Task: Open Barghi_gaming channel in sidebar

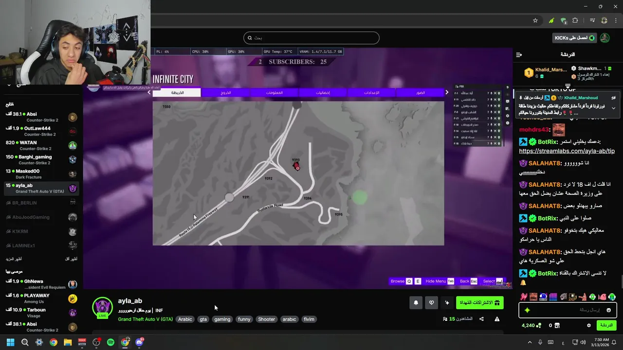Action: pyautogui.click(x=41, y=159)
